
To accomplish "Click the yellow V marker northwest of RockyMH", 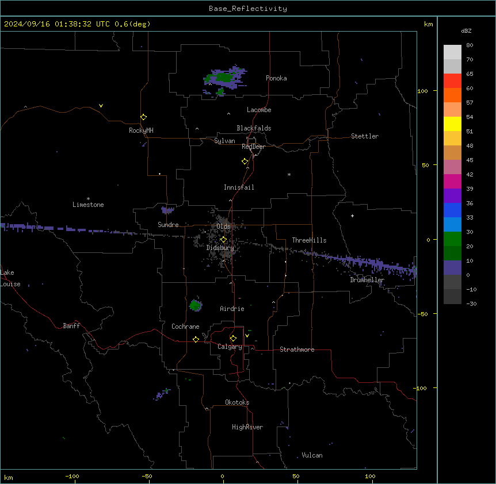I will 101,106.
